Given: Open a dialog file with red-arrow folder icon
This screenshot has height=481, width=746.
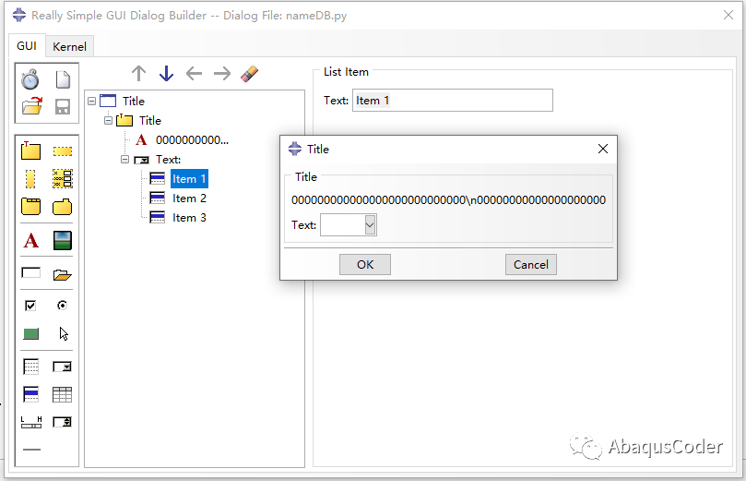Looking at the screenshot, I should pyautogui.click(x=32, y=106).
